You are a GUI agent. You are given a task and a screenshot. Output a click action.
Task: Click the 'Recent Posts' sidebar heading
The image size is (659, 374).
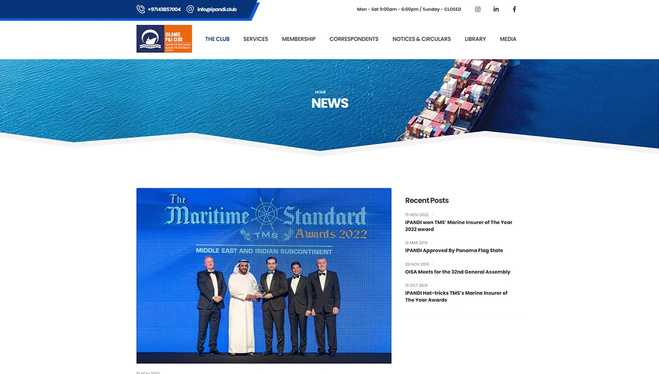427,200
